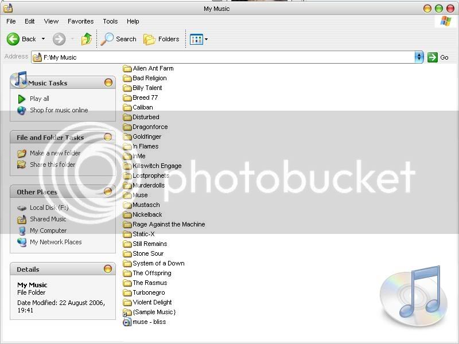Image resolution: width=459 pixels, height=344 pixels.
Task: Open the File menu
Action: [x=11, y=21]
